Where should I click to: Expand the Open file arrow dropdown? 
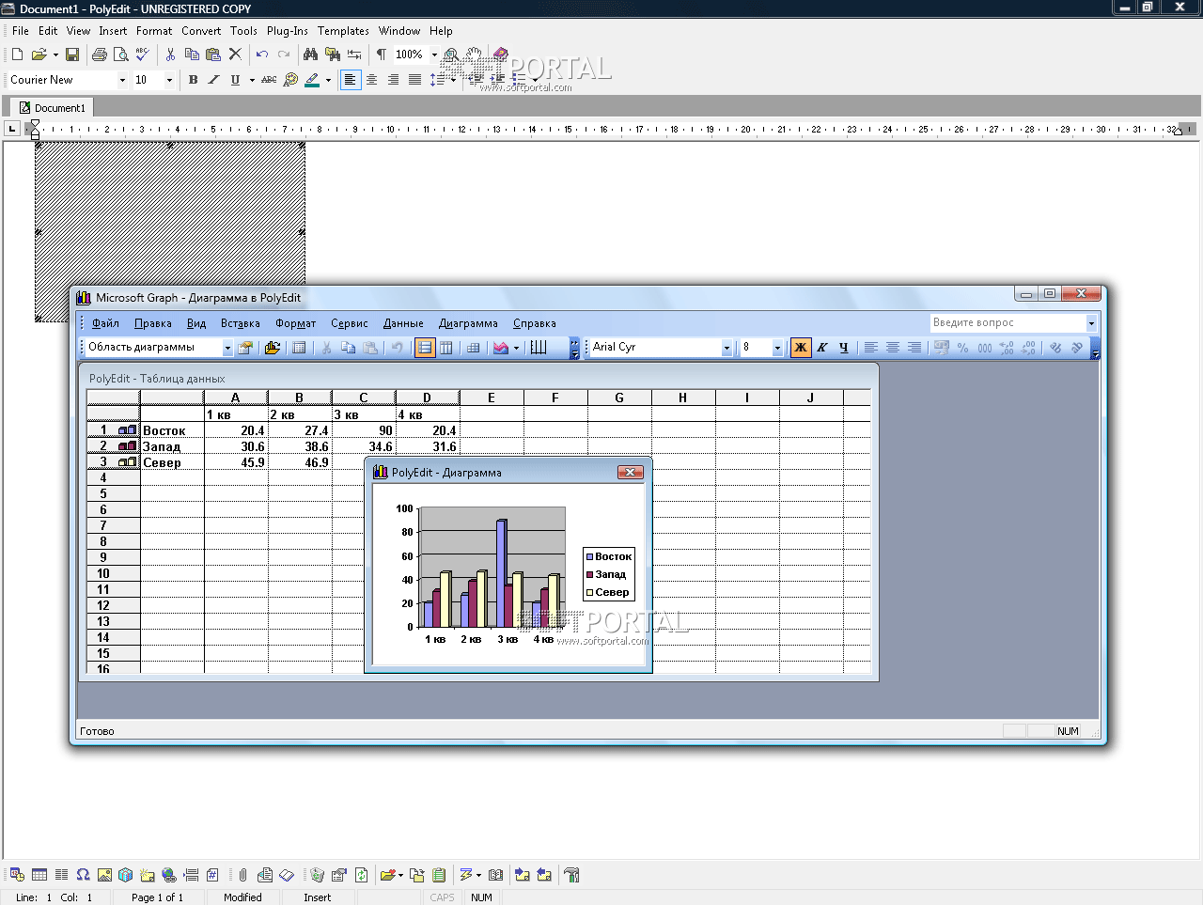(55, 55)
